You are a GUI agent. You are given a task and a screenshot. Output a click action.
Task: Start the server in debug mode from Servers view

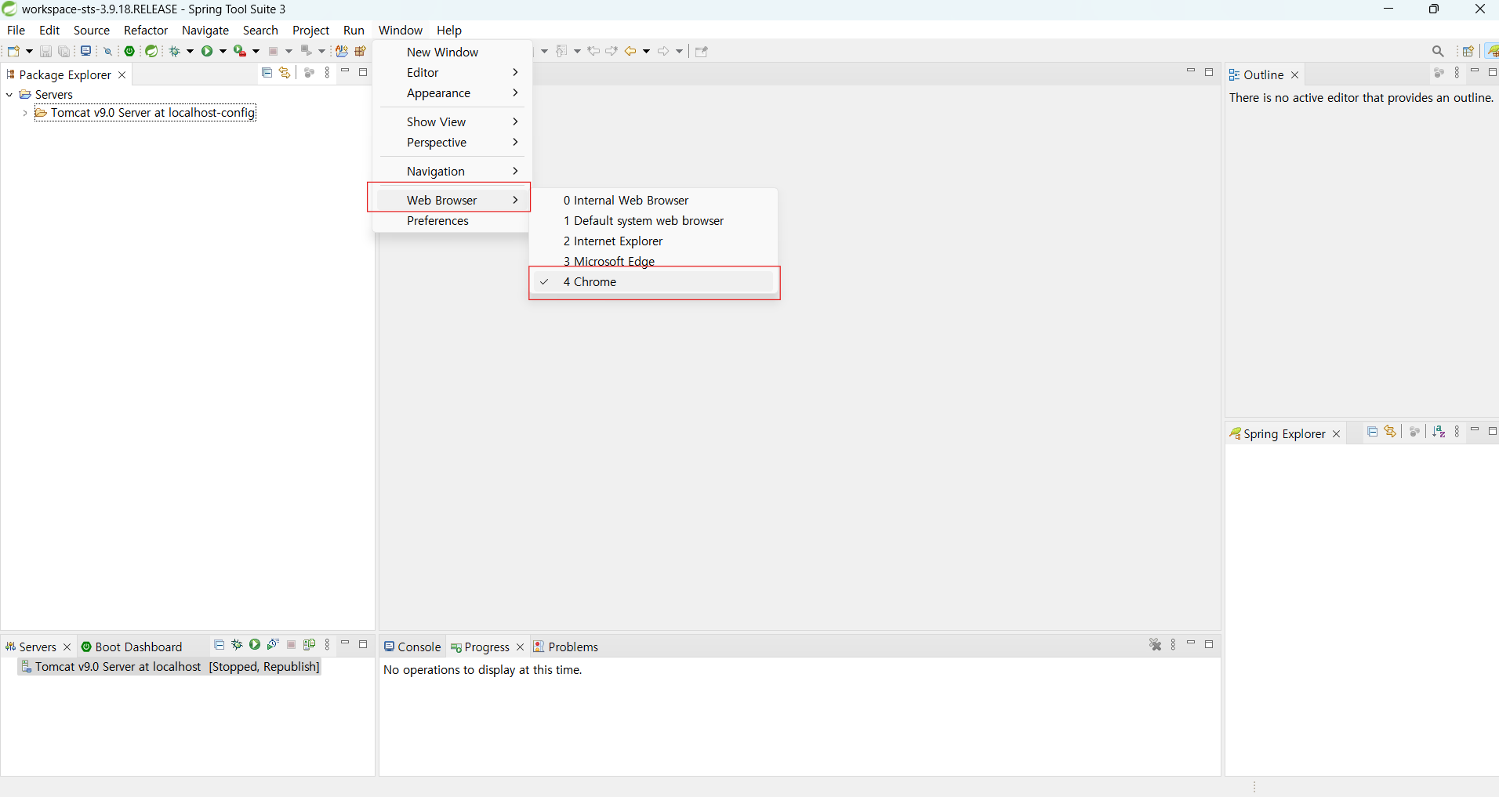237,645
